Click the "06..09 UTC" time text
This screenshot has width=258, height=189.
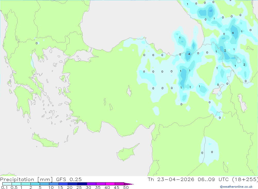pyautogui.click(x=213, y=179)
